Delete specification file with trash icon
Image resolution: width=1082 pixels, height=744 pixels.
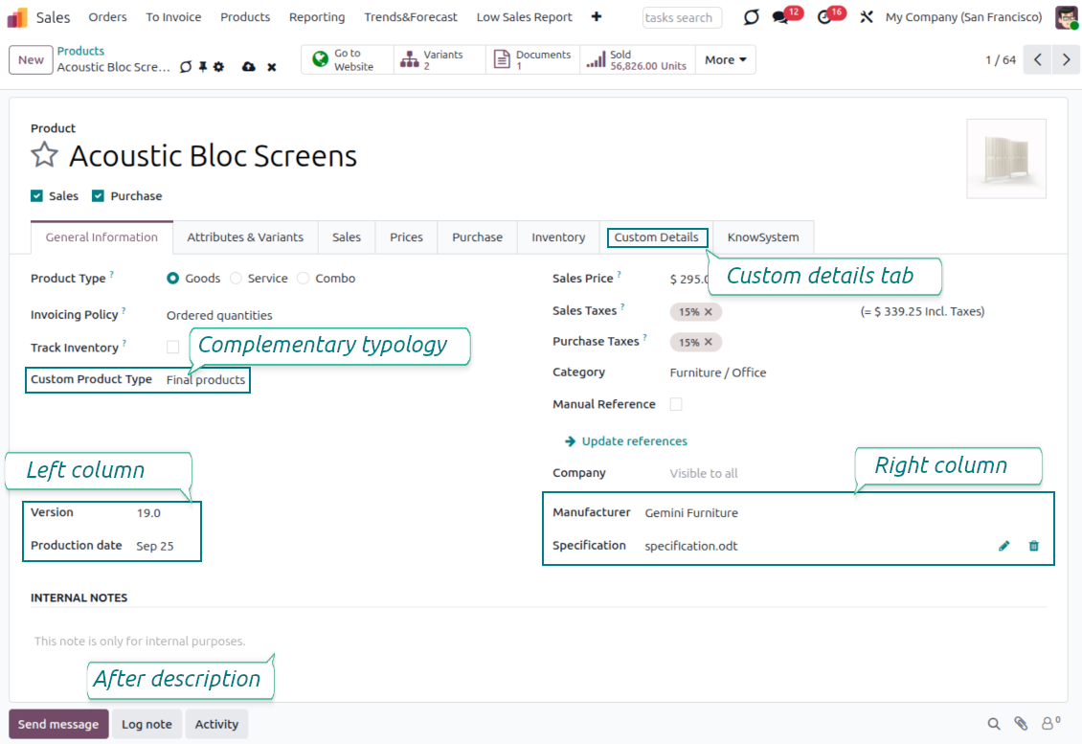(x=1033, y=546)
